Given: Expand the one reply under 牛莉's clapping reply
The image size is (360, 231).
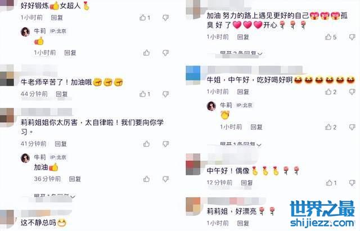Looking at the screenshot, I should [x=241, y=144].
